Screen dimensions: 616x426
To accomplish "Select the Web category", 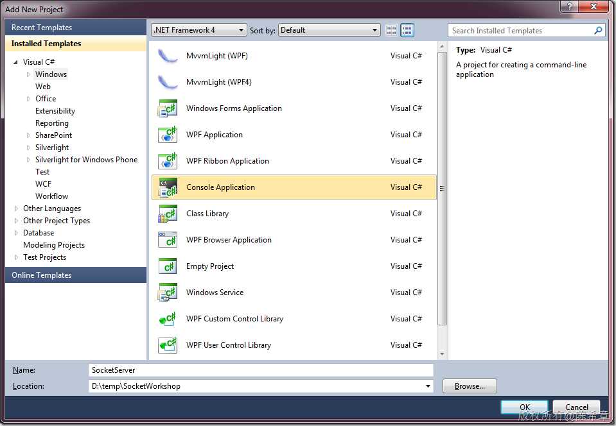I will click(x=43, y=87).
